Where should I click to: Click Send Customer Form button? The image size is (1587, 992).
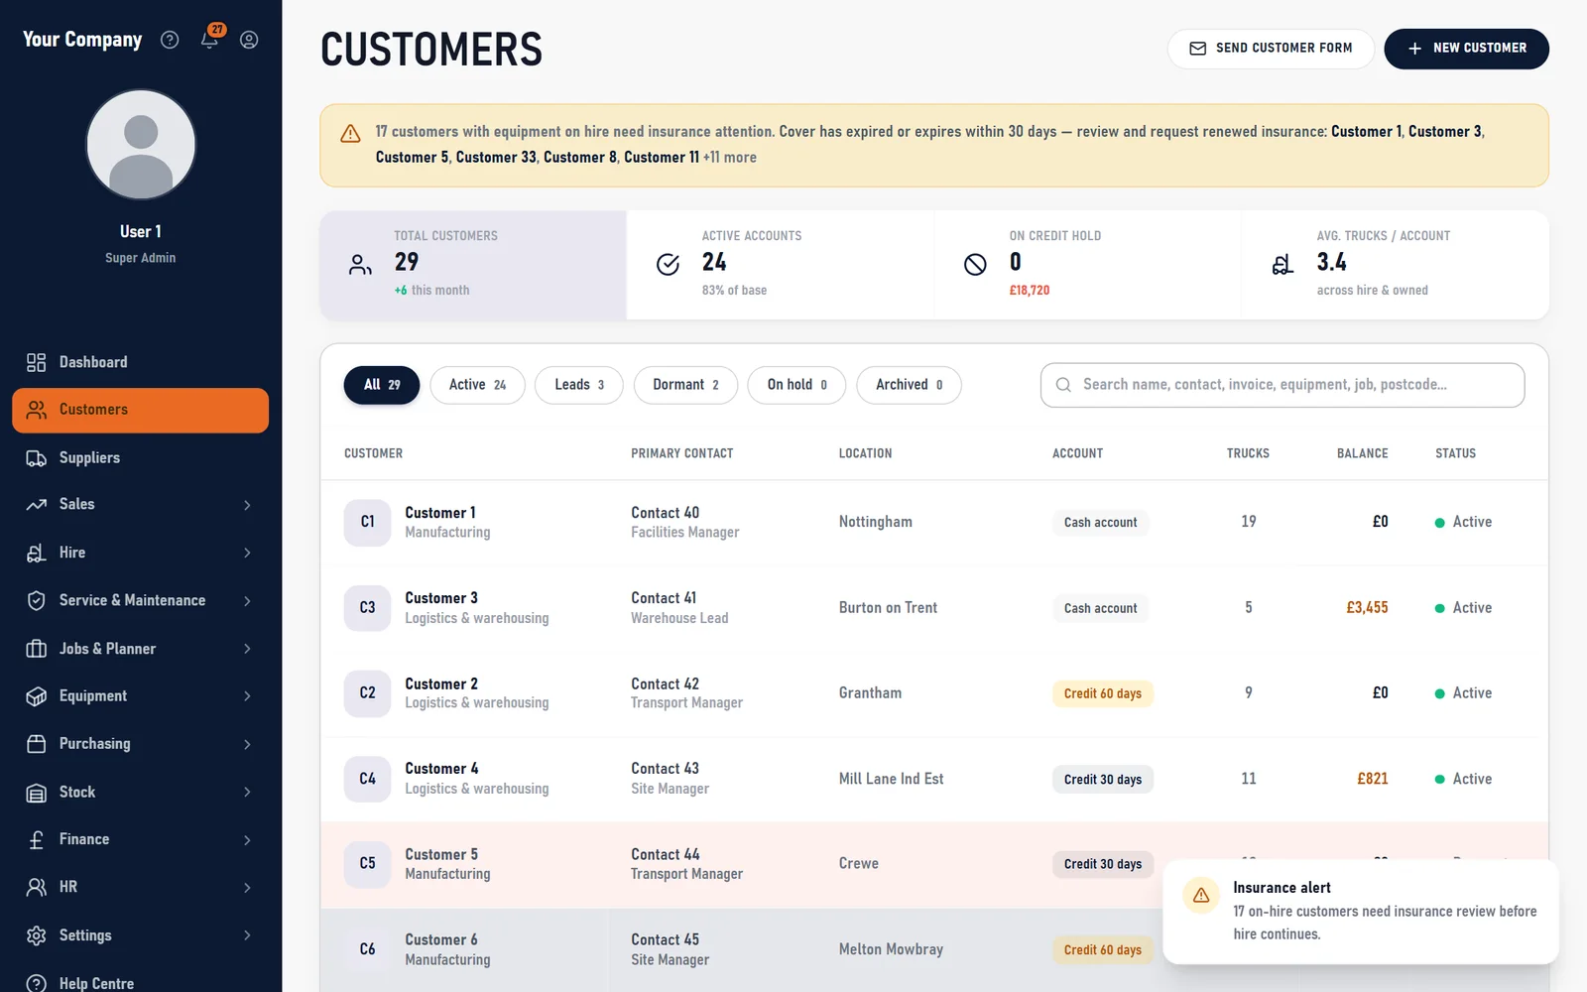point(1271,49)
